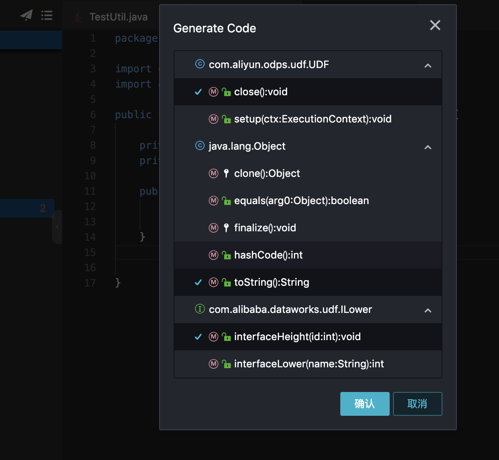Click the class icon beside com.aliyun.odps.udf.UDF

tap(200, 64)
